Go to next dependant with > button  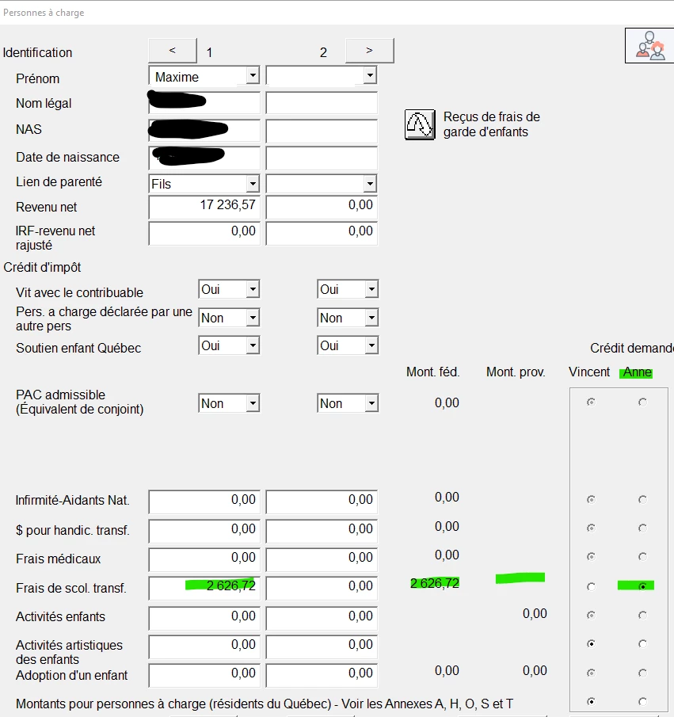tap(369, 50)
